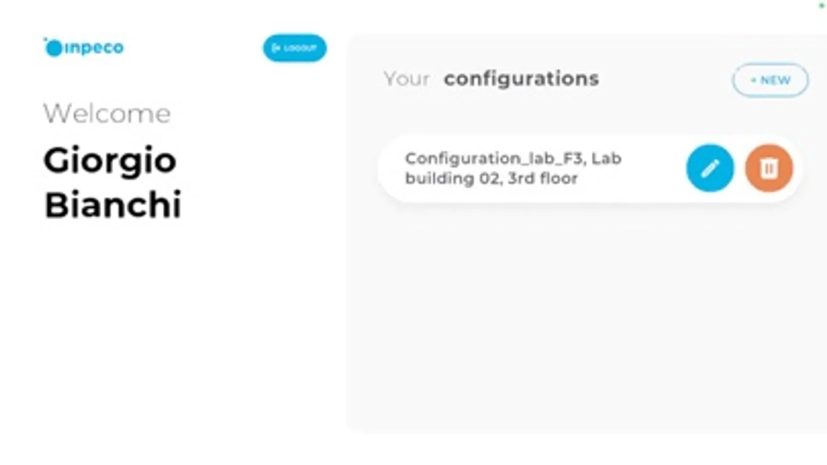827x465 pixels.
Task: Click the "inpeco" brand wordmark text
Action: [94, 48]
